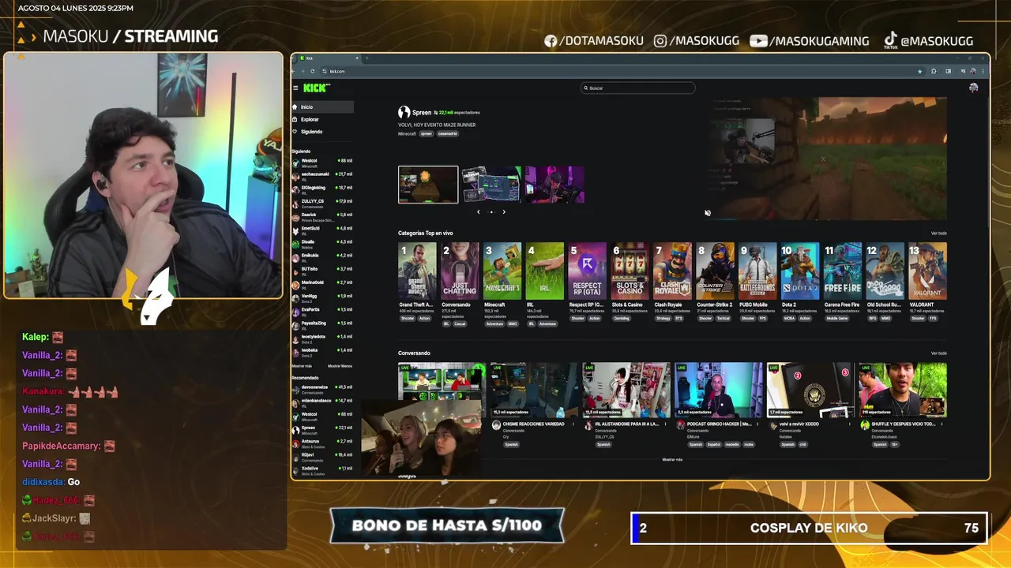Image resolution: width=1011 pixels, height=568 pixels.
Task: Open leostyledota channel in sidebar
Action: coord(322,338)
